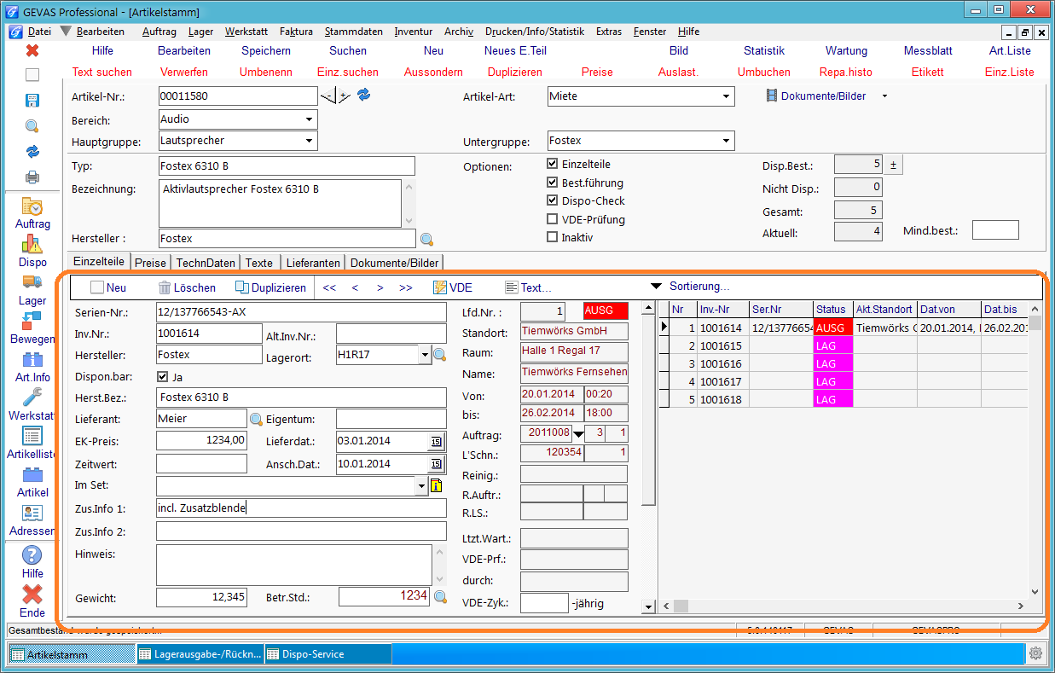Switch to Dispo-Service window in taskbar
The height and width of the screenshot is (673, 1055).
point(328,654)
